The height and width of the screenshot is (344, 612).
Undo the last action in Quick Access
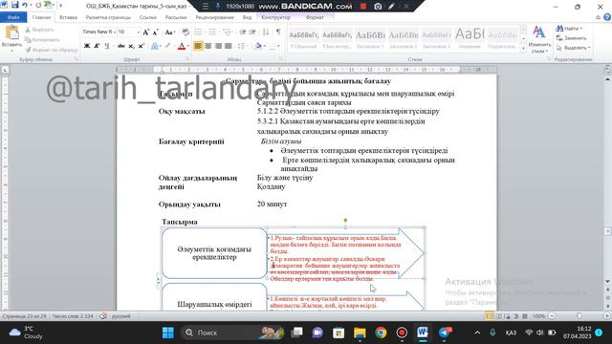(25, 5)
